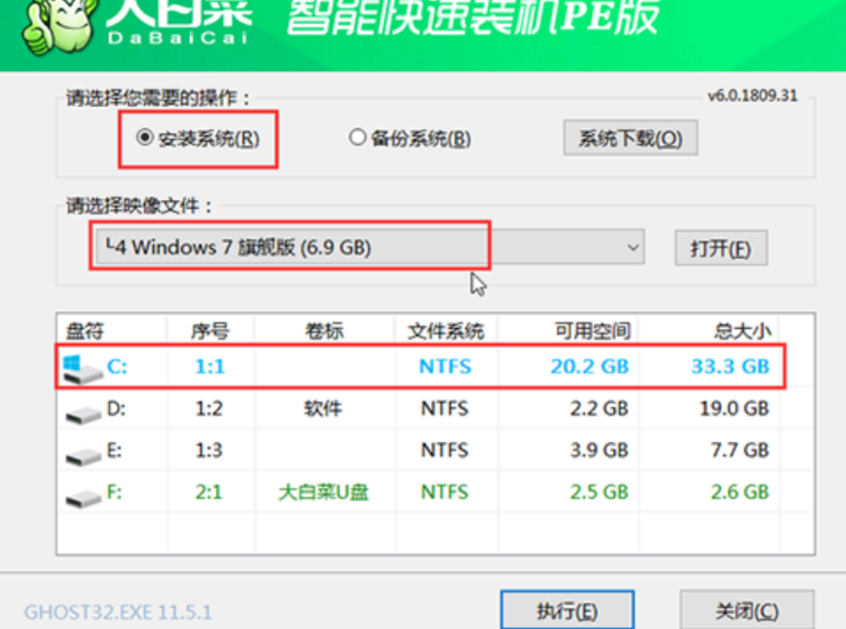Click the 2.6 GB total size value
Image resolution: width=846 pixels, height=629 pixels.
click(740, 491)
